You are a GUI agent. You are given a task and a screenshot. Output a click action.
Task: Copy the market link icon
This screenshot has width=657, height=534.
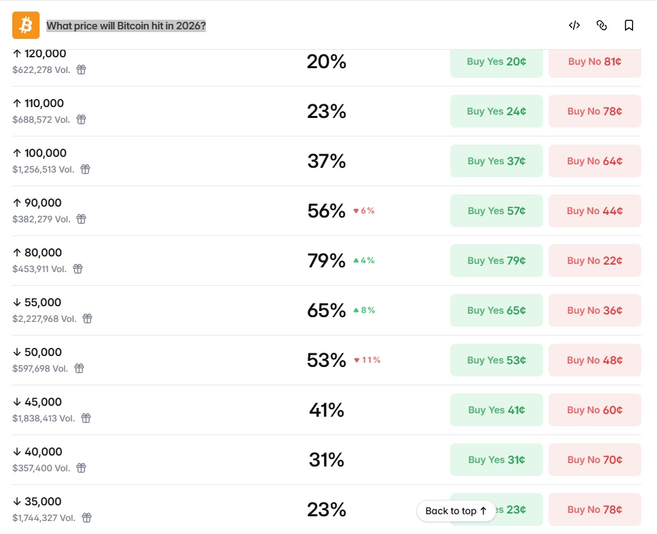pos(602,25)
